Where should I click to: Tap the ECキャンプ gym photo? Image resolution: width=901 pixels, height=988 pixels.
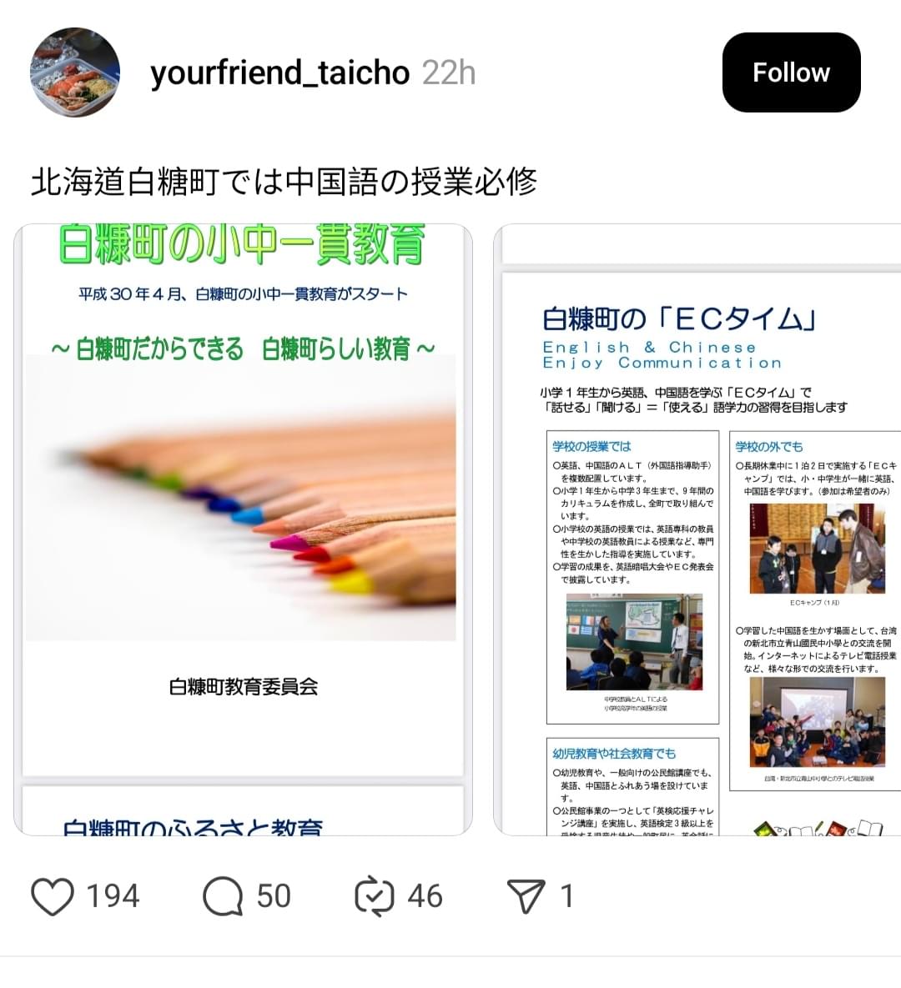(x=817, y=549)
